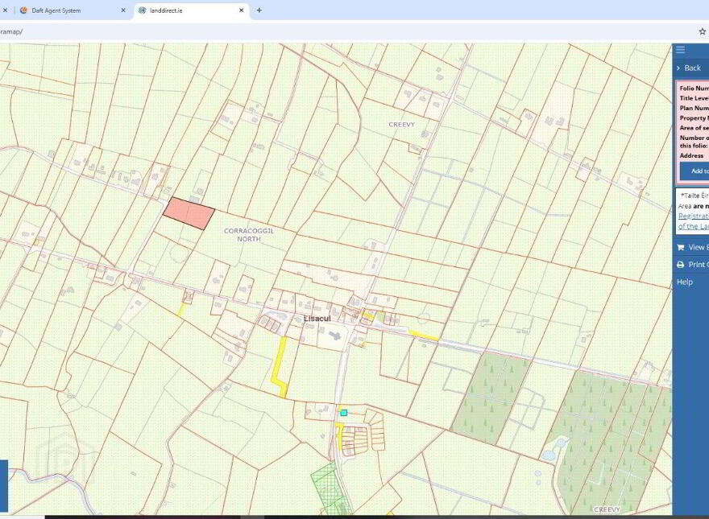Click the CORRACOGGIL NORTH townland label
This screenshot has height=519, width=709.
coord(249,234)
